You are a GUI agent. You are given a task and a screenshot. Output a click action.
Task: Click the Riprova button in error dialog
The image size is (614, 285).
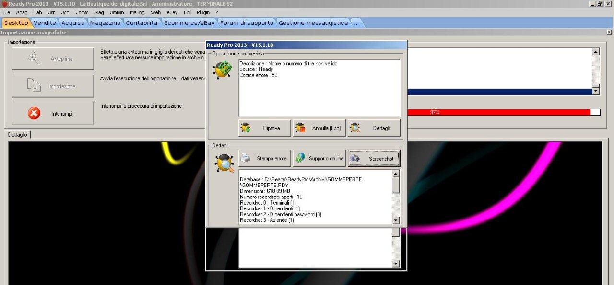tap(265, 128)
